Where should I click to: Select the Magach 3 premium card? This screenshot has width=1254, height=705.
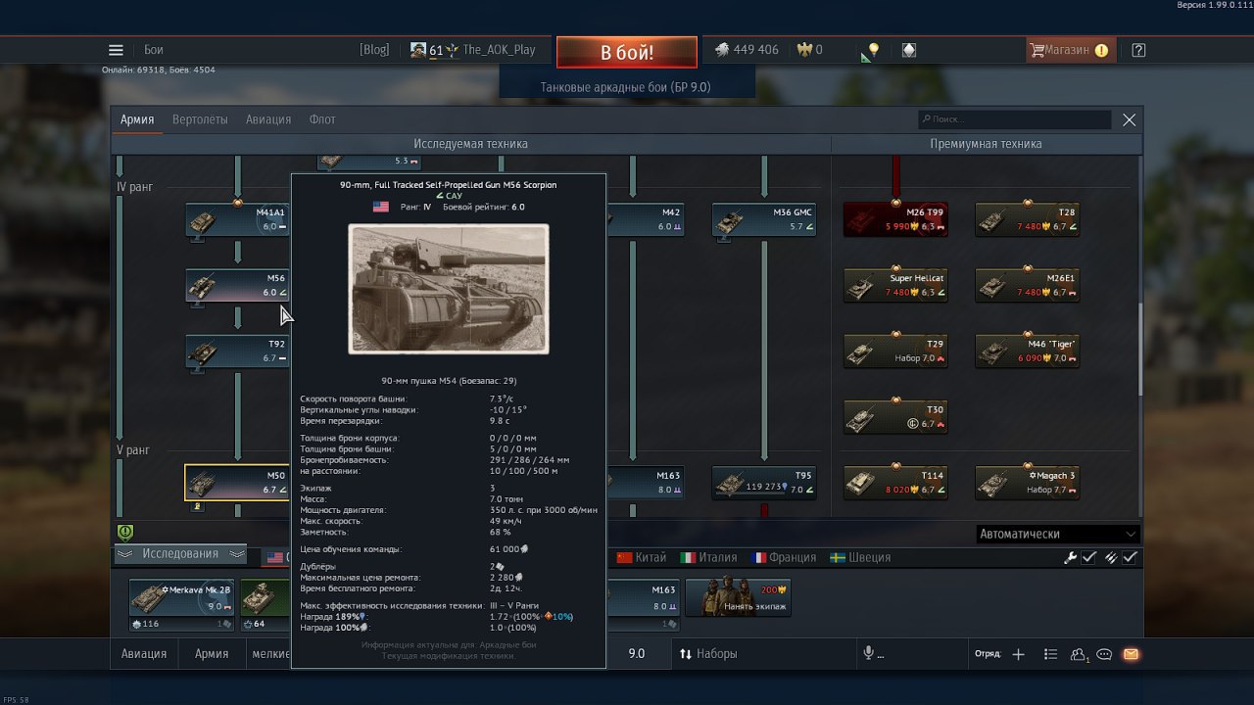coord(1028,482)
